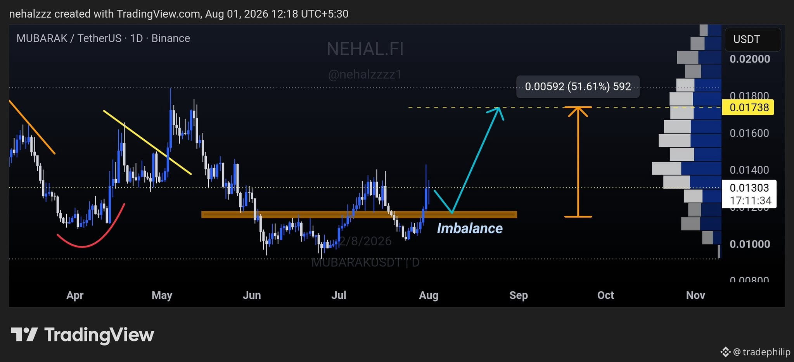Select the yellow descending trendline
This screenshot has height=362, width=794.
(x=147, y=142)
